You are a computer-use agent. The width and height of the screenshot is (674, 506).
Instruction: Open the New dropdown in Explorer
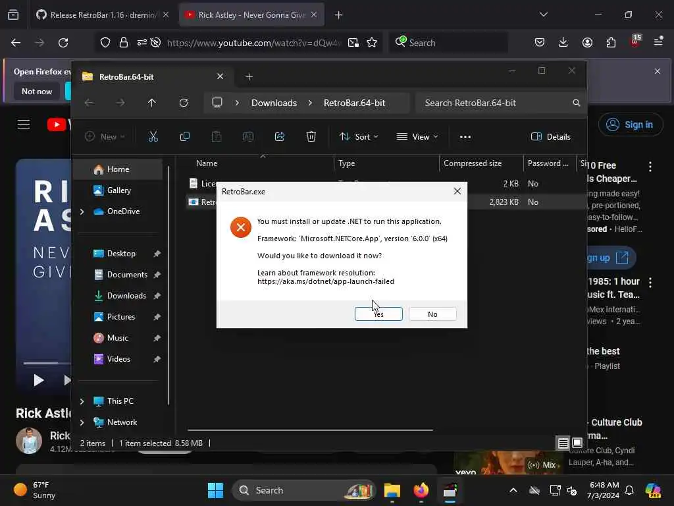click(x=105, y=137)
